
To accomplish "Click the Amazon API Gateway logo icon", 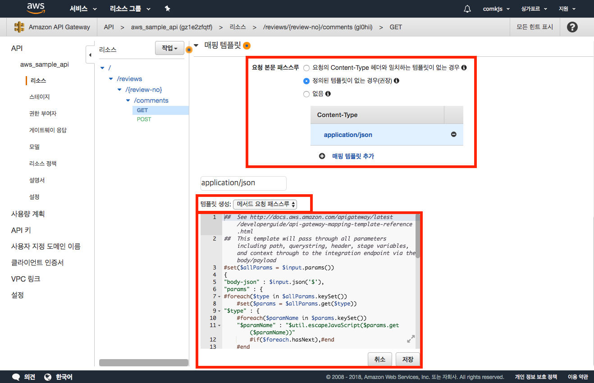I will (x=19, y=27).
